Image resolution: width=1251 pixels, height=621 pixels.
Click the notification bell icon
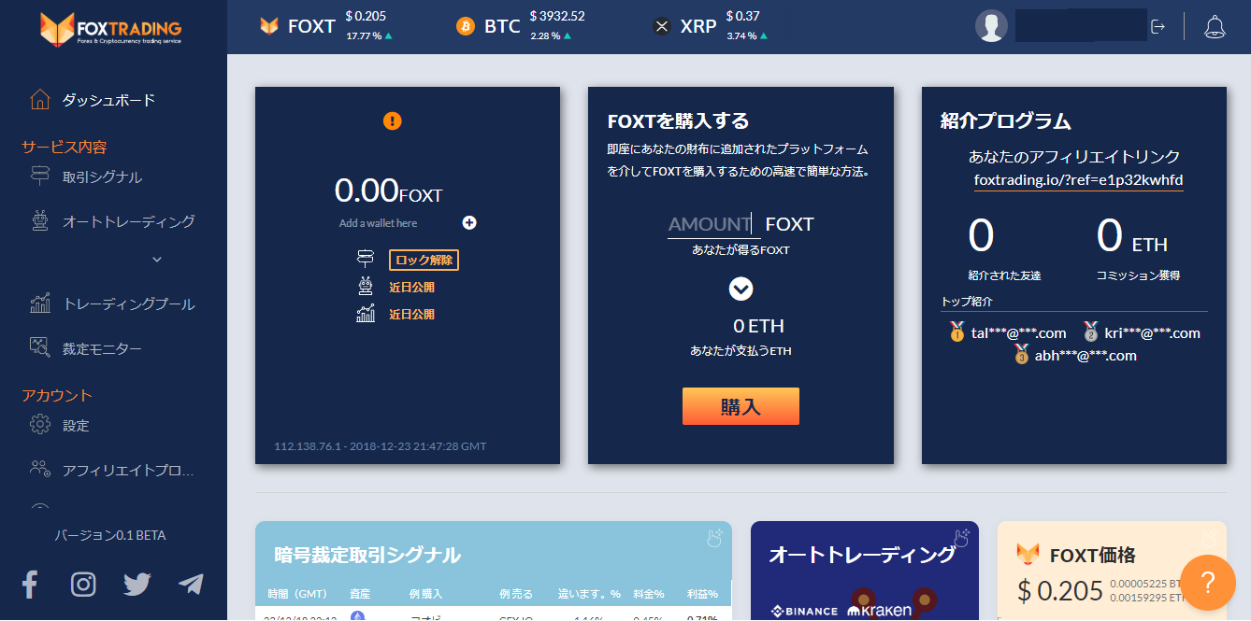1215,26
